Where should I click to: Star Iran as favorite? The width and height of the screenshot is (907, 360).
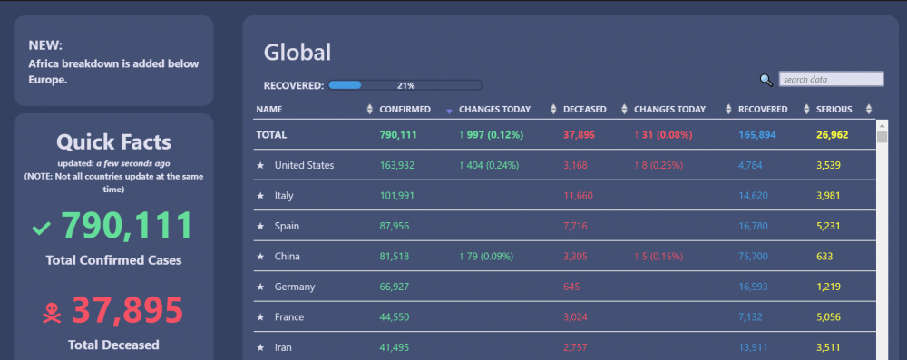point(260,348)
